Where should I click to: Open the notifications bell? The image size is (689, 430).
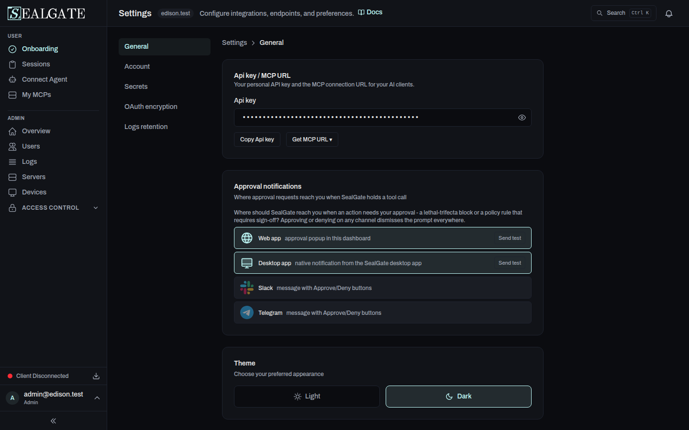pyautogui.click(x=669, y=13)
